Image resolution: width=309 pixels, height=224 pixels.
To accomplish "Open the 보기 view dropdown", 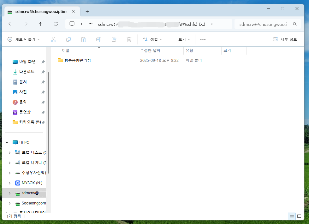I will point(180,39).
